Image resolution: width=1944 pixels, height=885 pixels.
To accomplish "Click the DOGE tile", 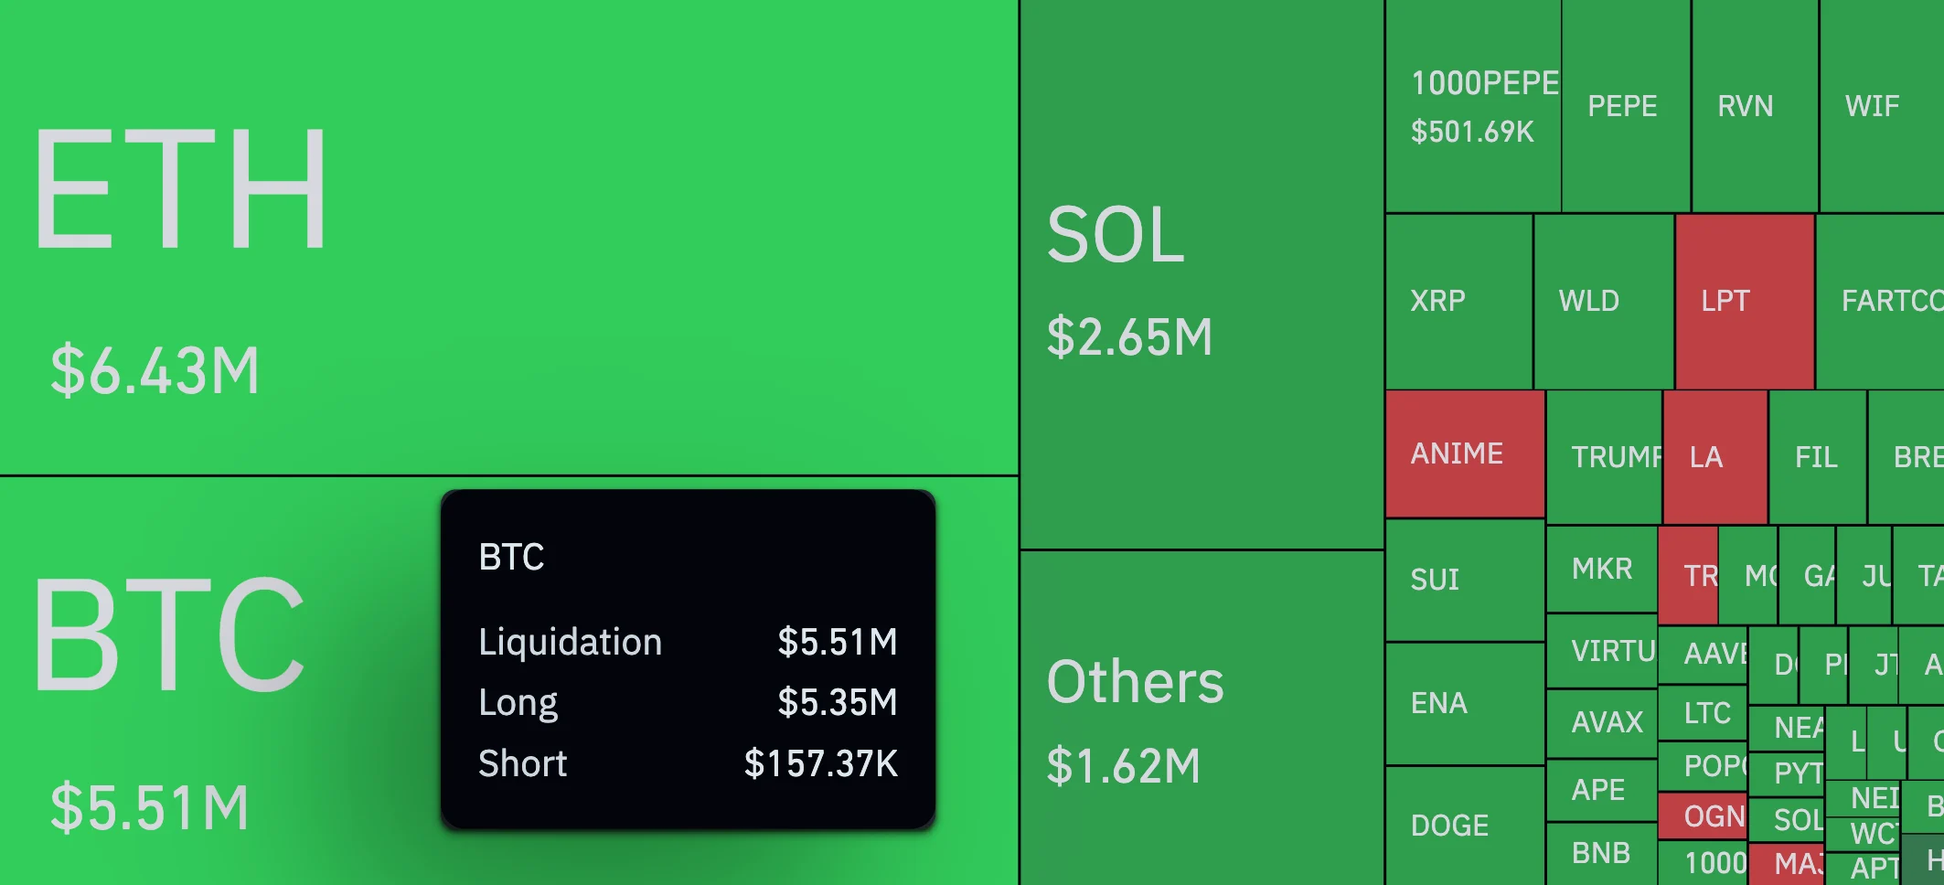I will [x=1464, y=826].
